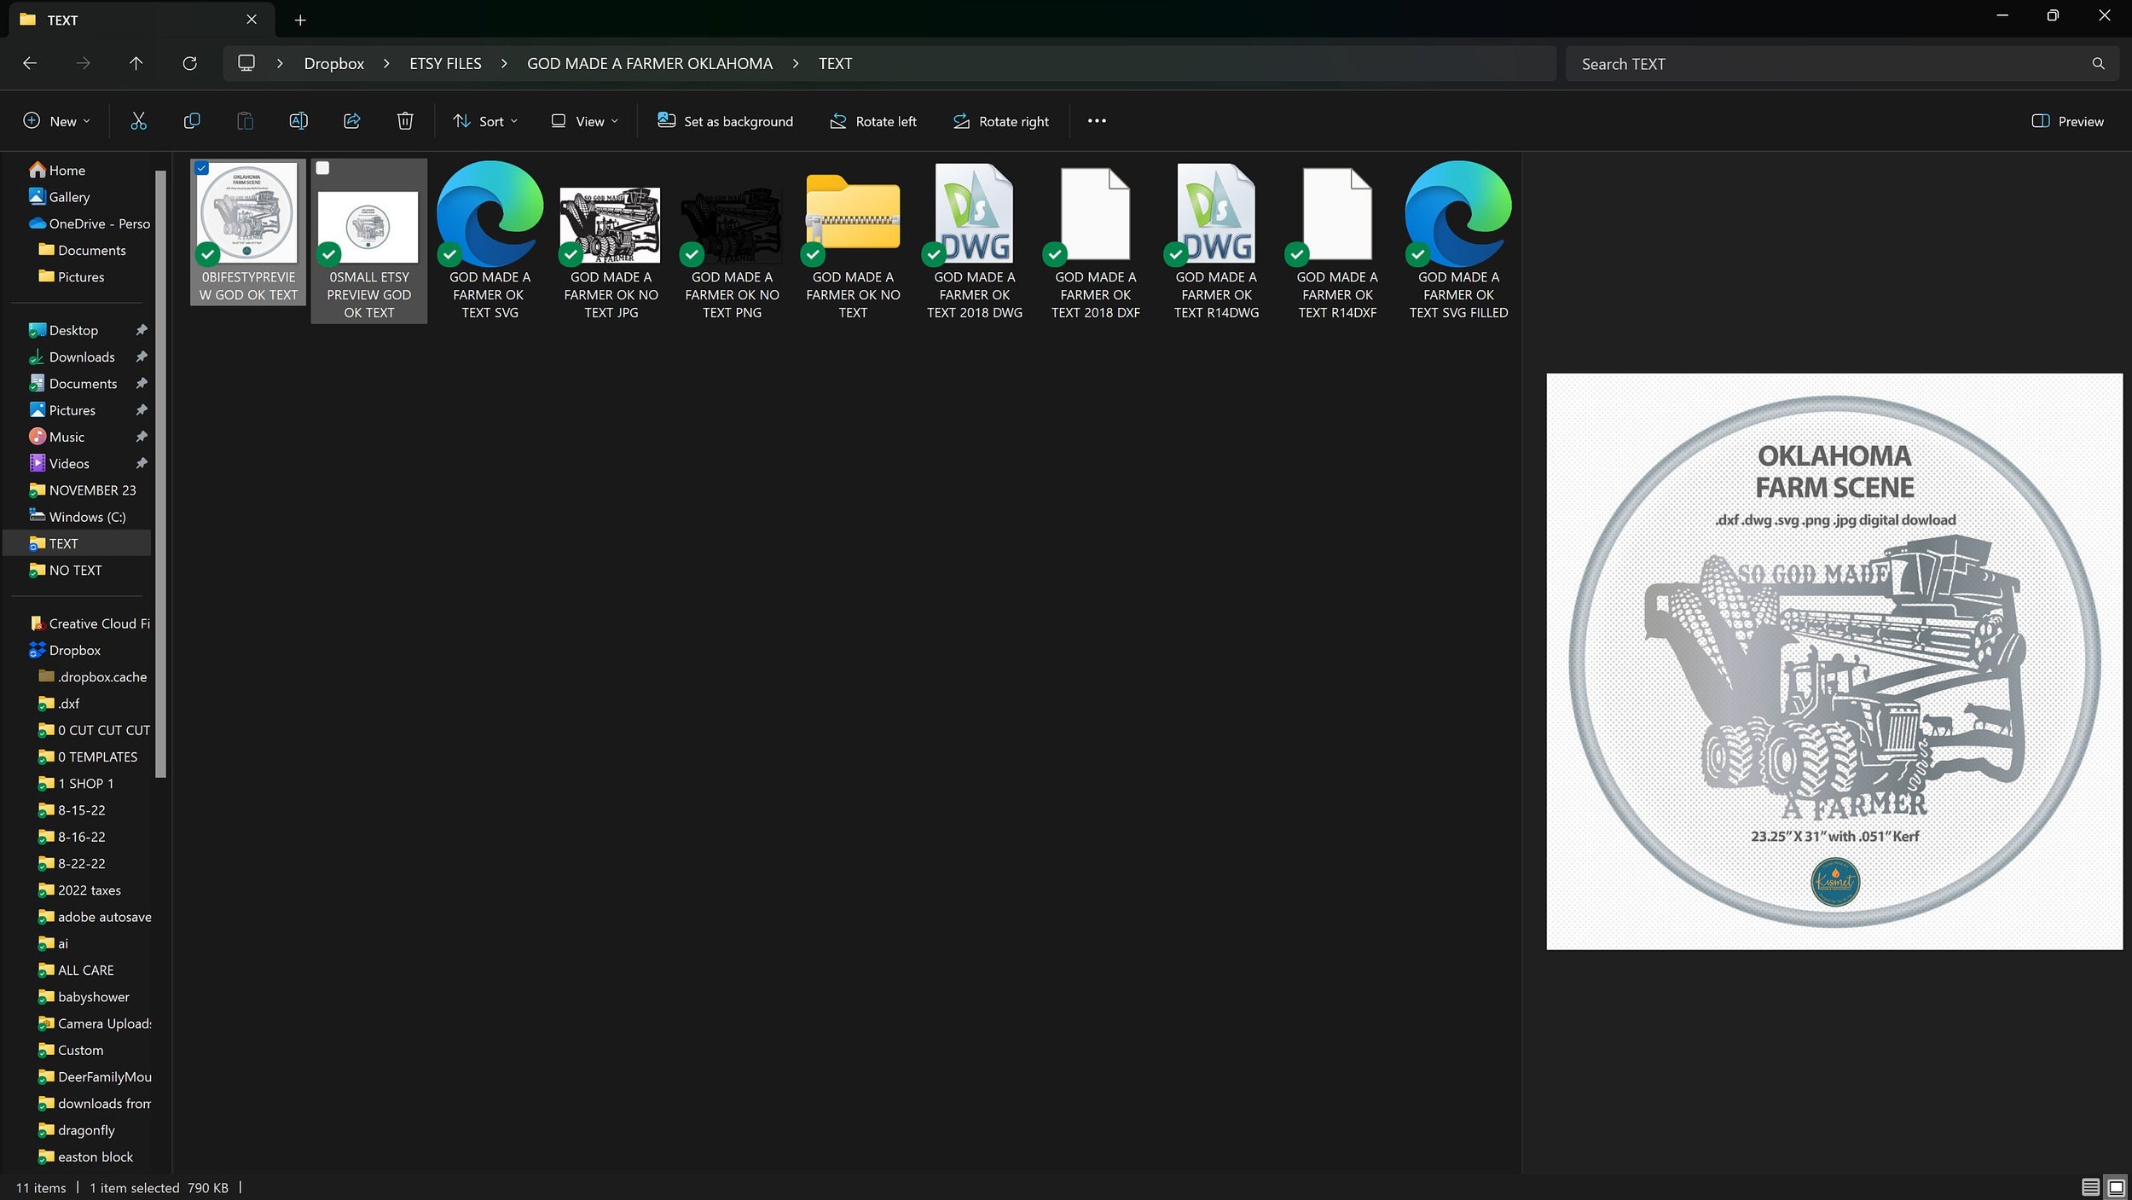
Task: Click the Refresh icon
Action: (189, 64)
